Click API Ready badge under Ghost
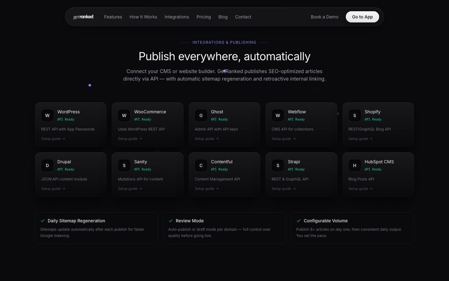449x281 pixels. 220,119
